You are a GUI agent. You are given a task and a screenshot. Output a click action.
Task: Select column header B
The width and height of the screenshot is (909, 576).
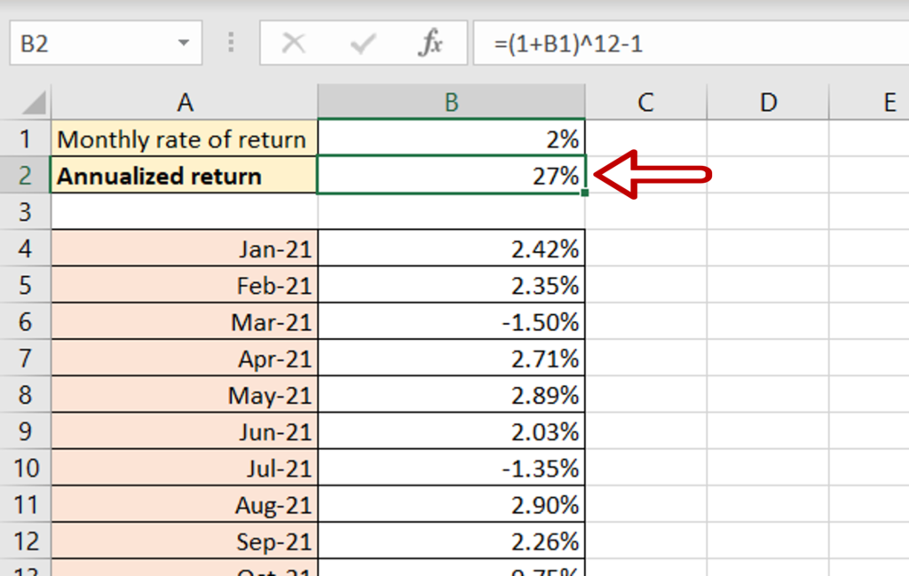click(x=452, y=100)
